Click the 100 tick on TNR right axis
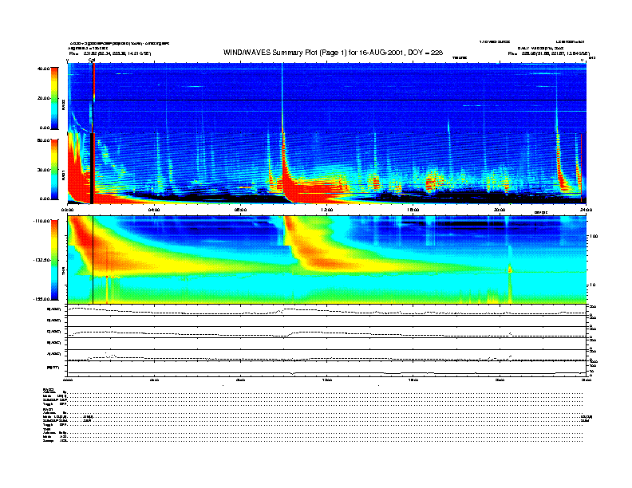This screenshot has width=632, height=488. [593, 236]
